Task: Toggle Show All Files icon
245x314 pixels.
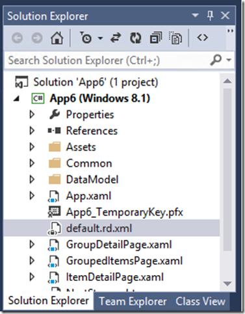Action: tap(175, 38)
